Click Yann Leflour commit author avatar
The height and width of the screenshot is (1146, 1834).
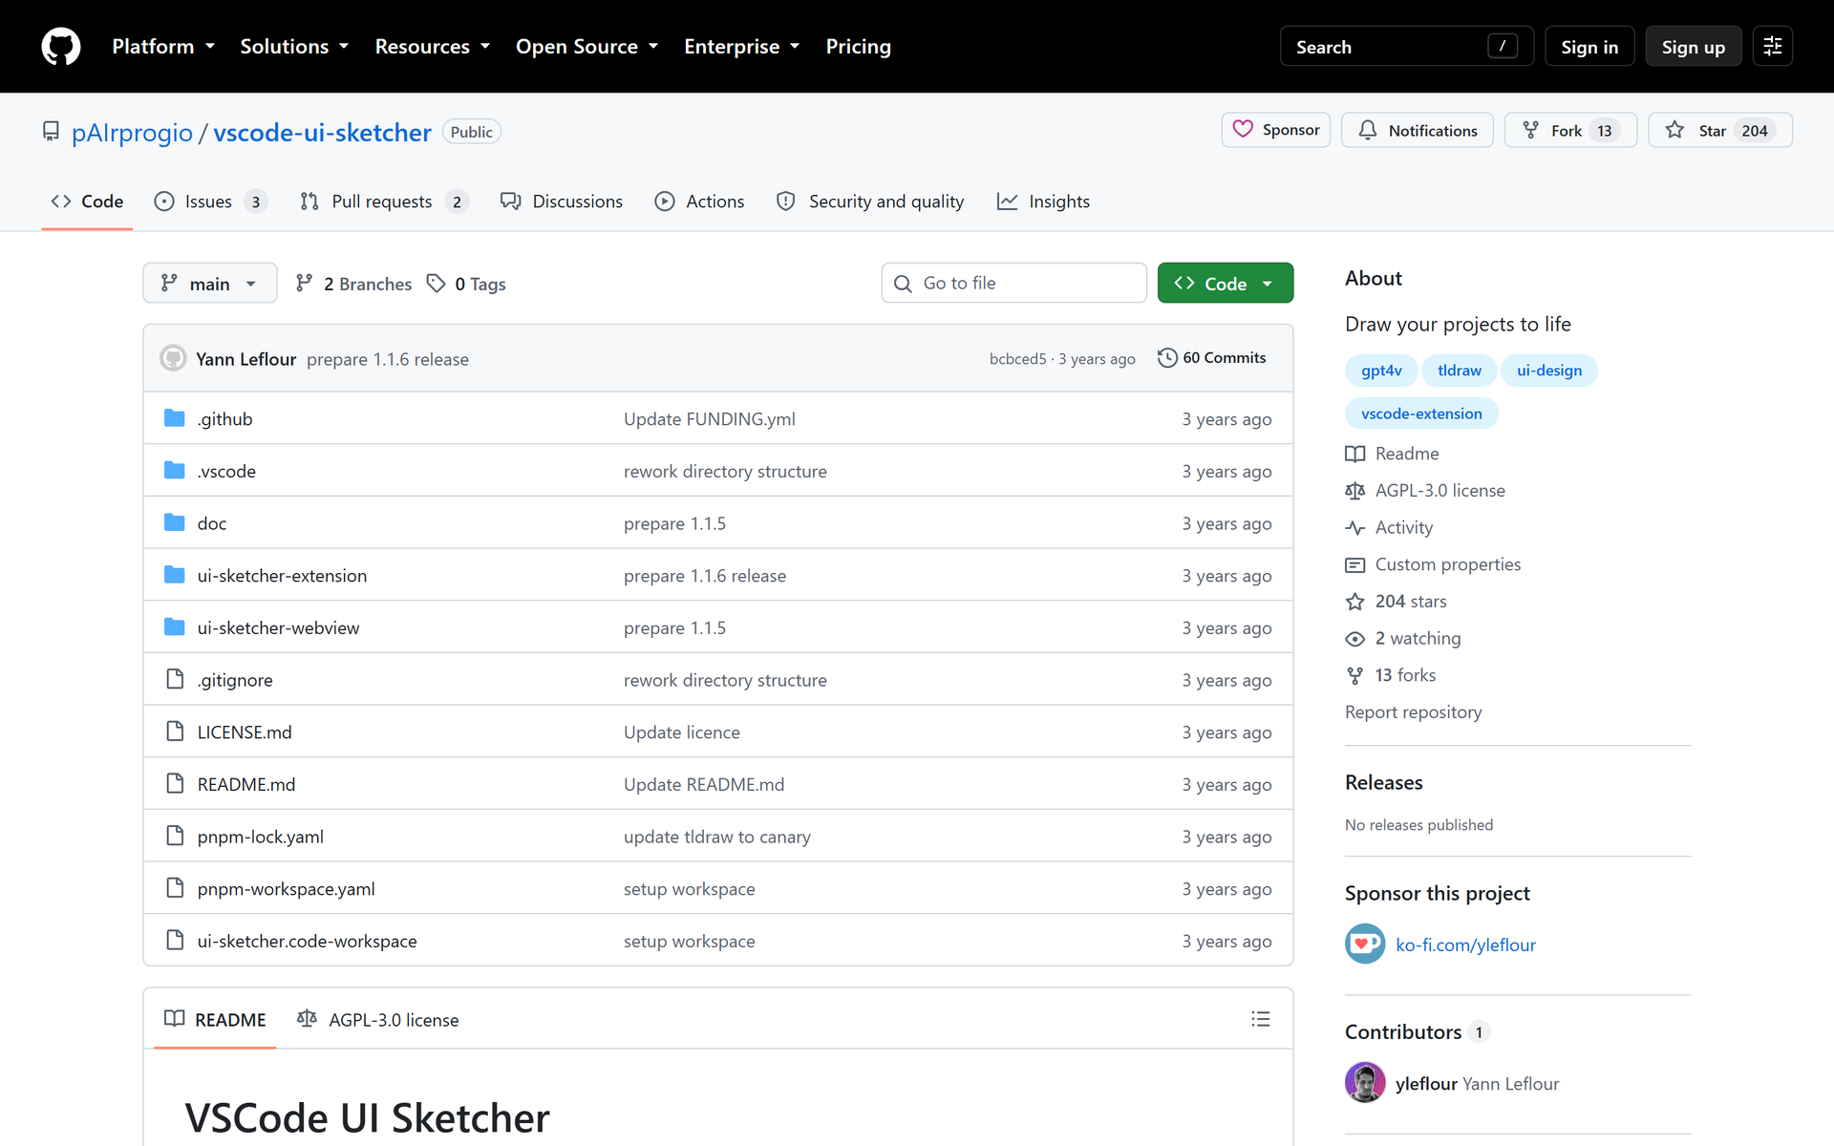tap(173, 358)
